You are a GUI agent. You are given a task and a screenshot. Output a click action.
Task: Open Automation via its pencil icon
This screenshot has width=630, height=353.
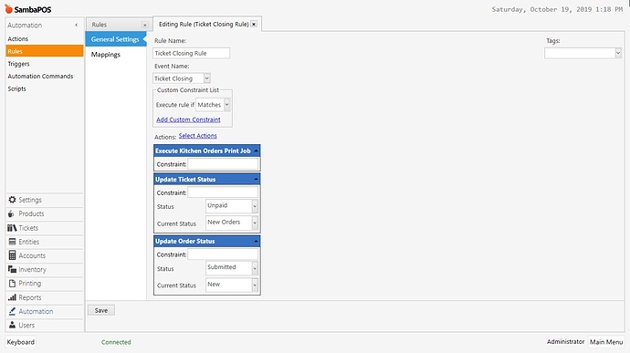[x=12, y=311]
